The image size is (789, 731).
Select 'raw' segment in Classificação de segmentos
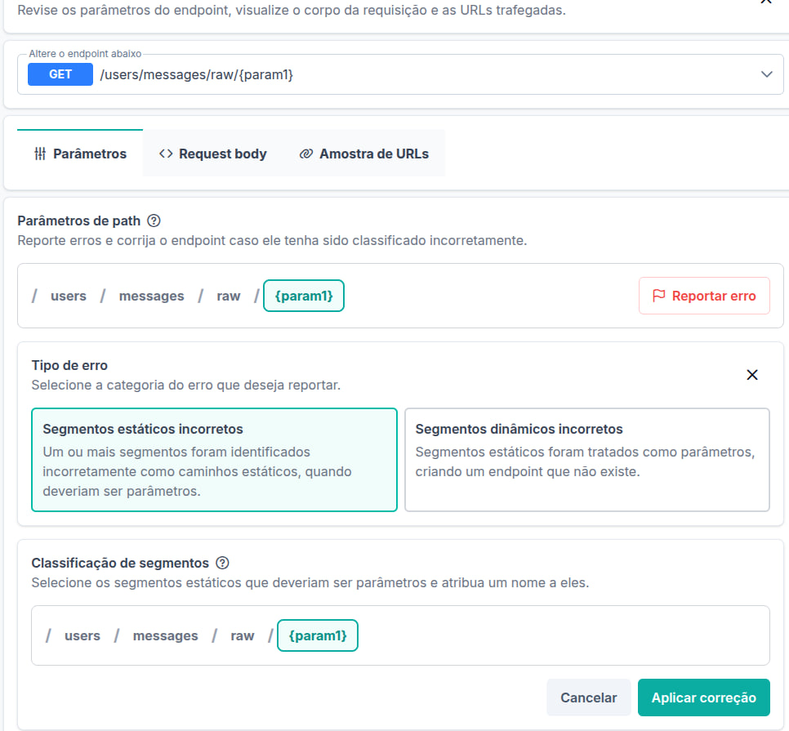[243, 635]
